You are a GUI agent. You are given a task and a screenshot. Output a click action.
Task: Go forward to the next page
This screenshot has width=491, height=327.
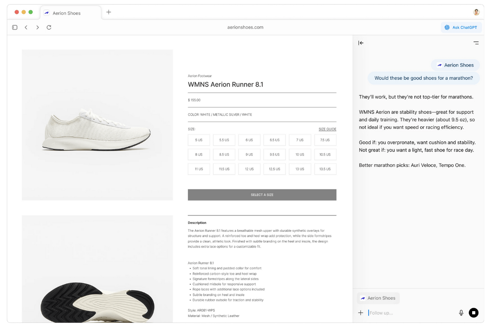click(38, 27)
